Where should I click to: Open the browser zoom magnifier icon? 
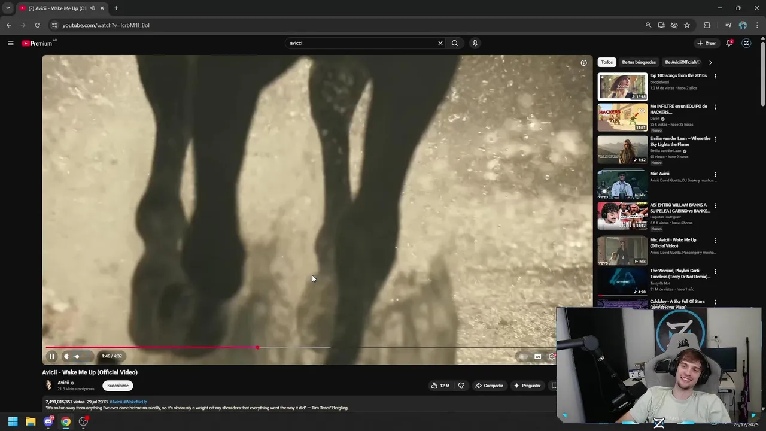(x=648, y=25)
